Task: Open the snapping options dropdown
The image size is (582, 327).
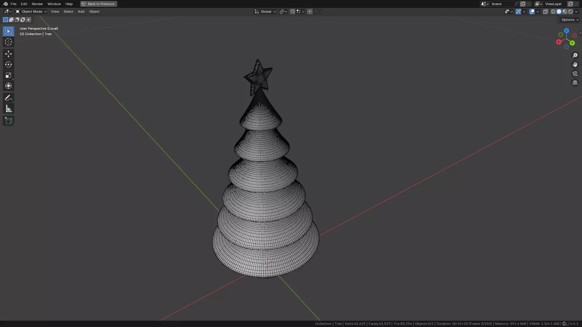Action: click(300, 12)
